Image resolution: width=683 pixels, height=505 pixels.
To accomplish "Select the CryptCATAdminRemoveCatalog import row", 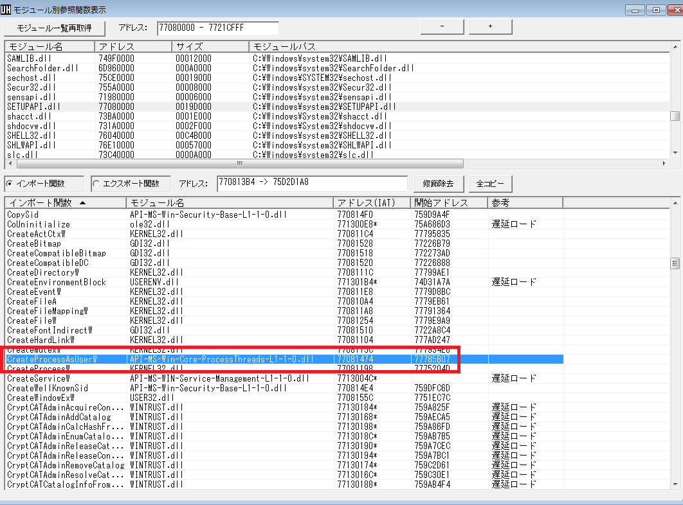I will [x=284, y=465].
